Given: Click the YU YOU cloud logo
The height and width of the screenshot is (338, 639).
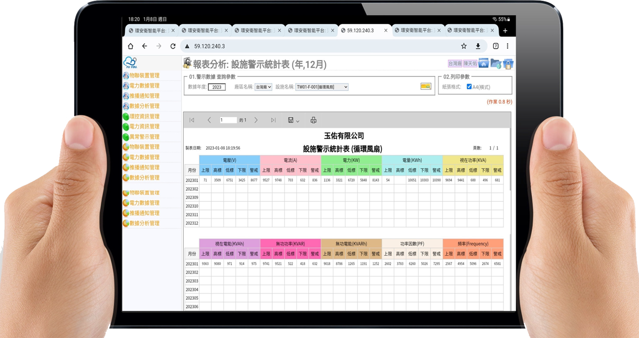Looking at the screenshot, I should point(130,63).
